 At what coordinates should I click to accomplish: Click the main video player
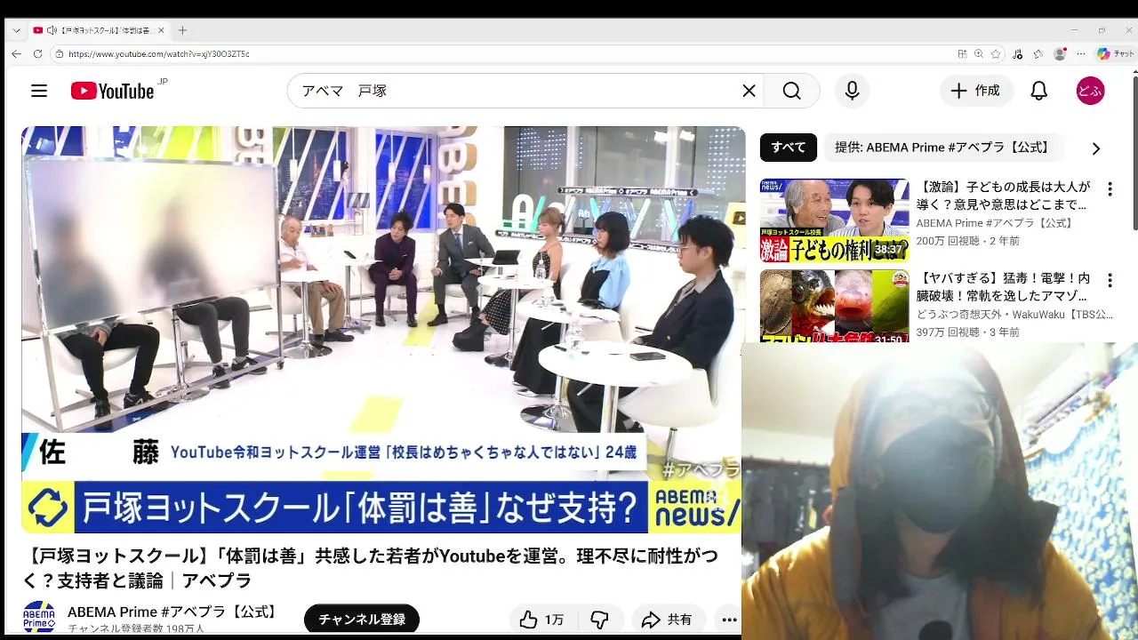(x=383, y=330)
